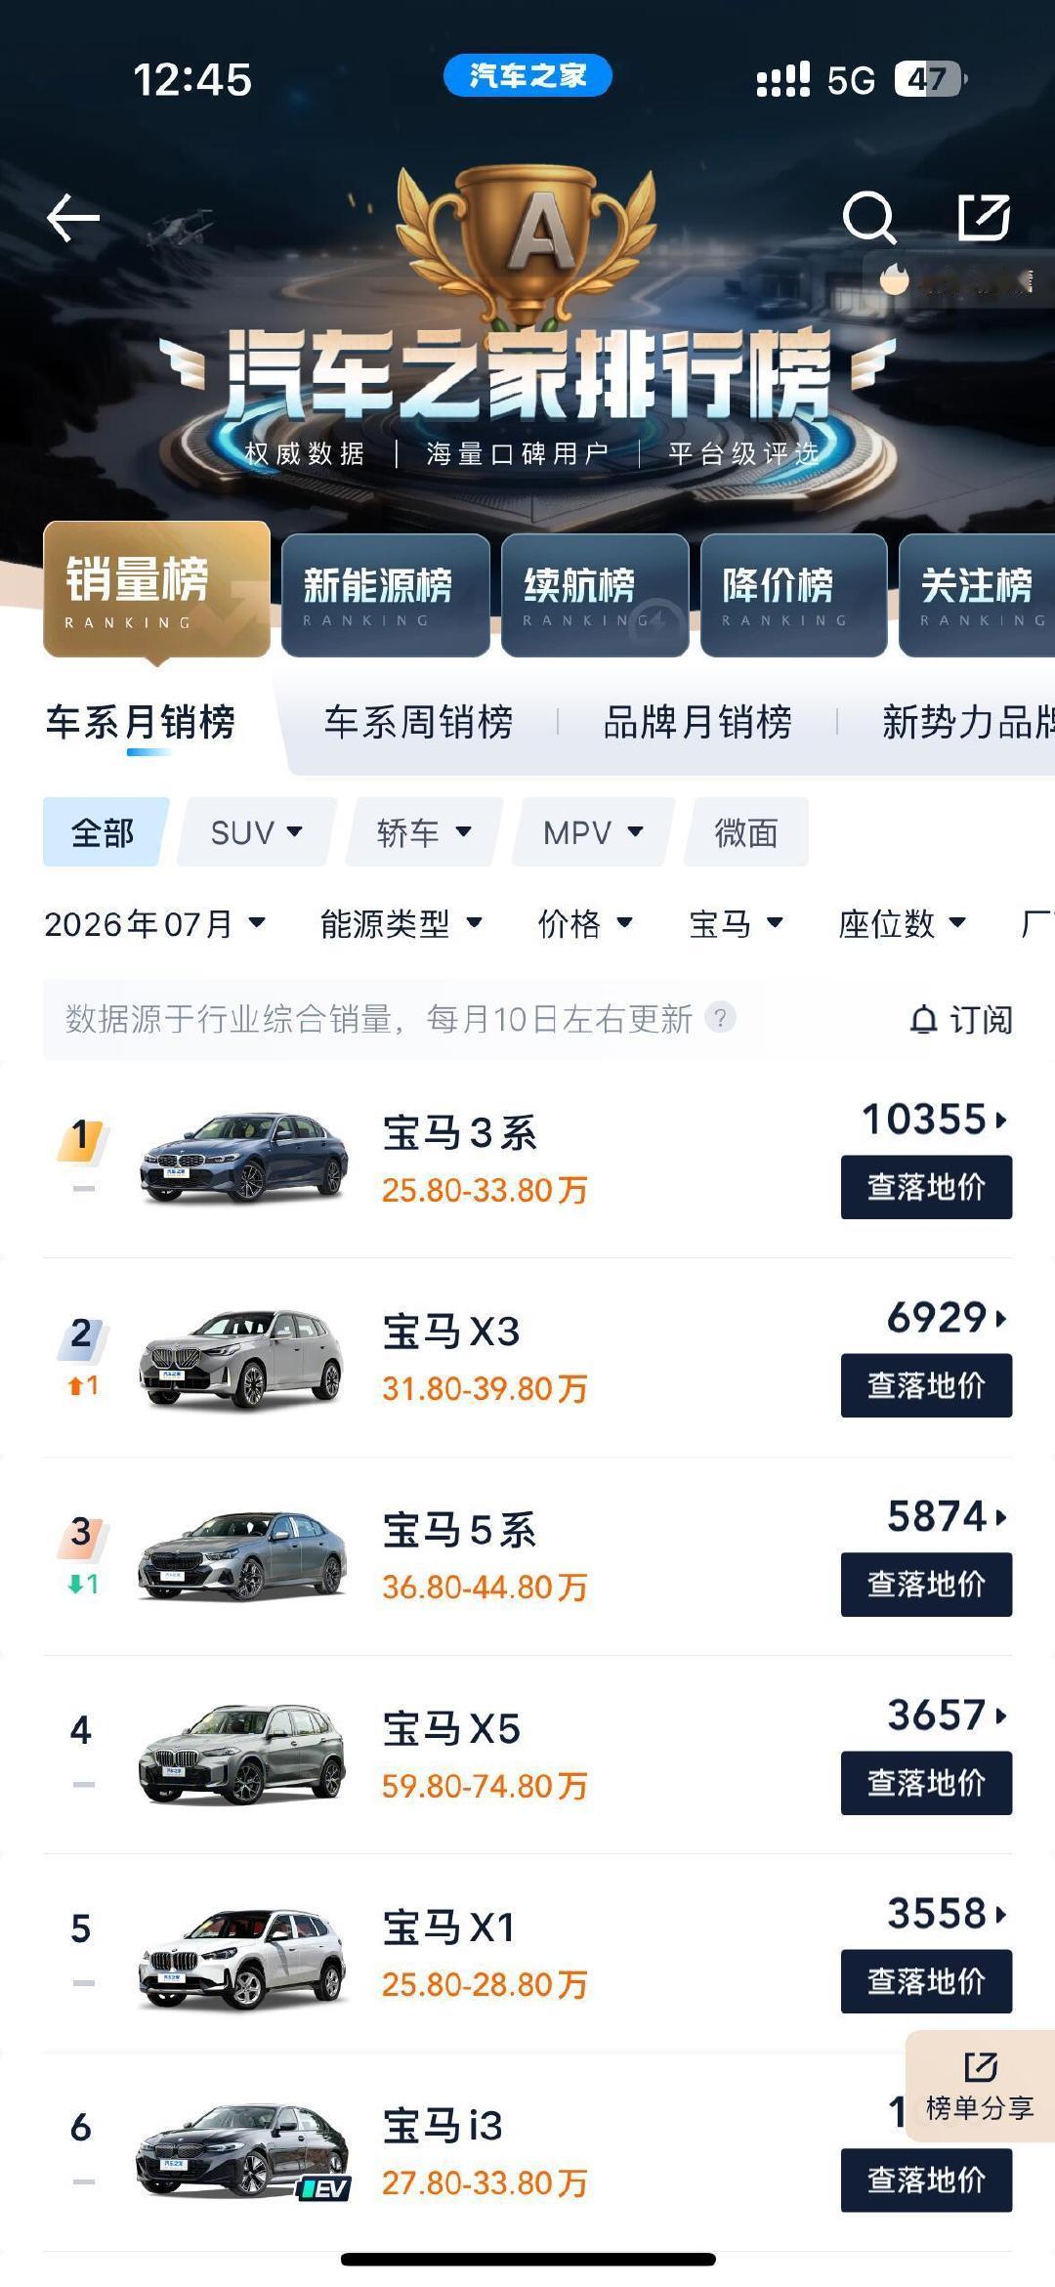Tap 查落地价 for 宝马3系

(926, 1187)
